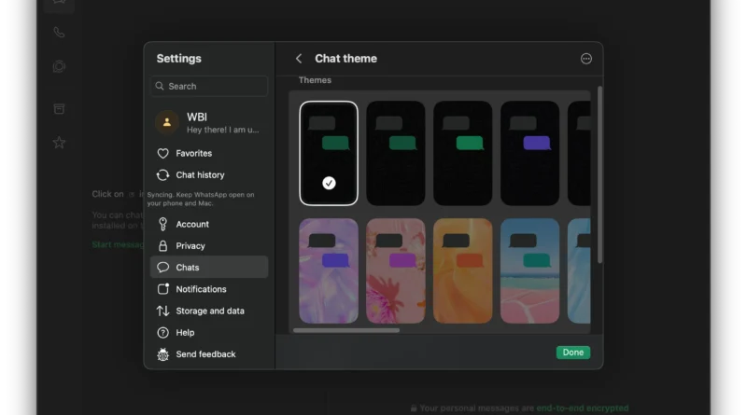
Task: Click the "Hey there! I am u..." status text
Action: (x=223, y=130)
